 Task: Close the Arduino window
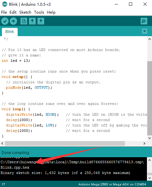145,4
